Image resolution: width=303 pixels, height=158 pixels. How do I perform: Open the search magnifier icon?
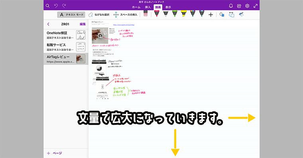pyautogui.click(x=47, y=6)
